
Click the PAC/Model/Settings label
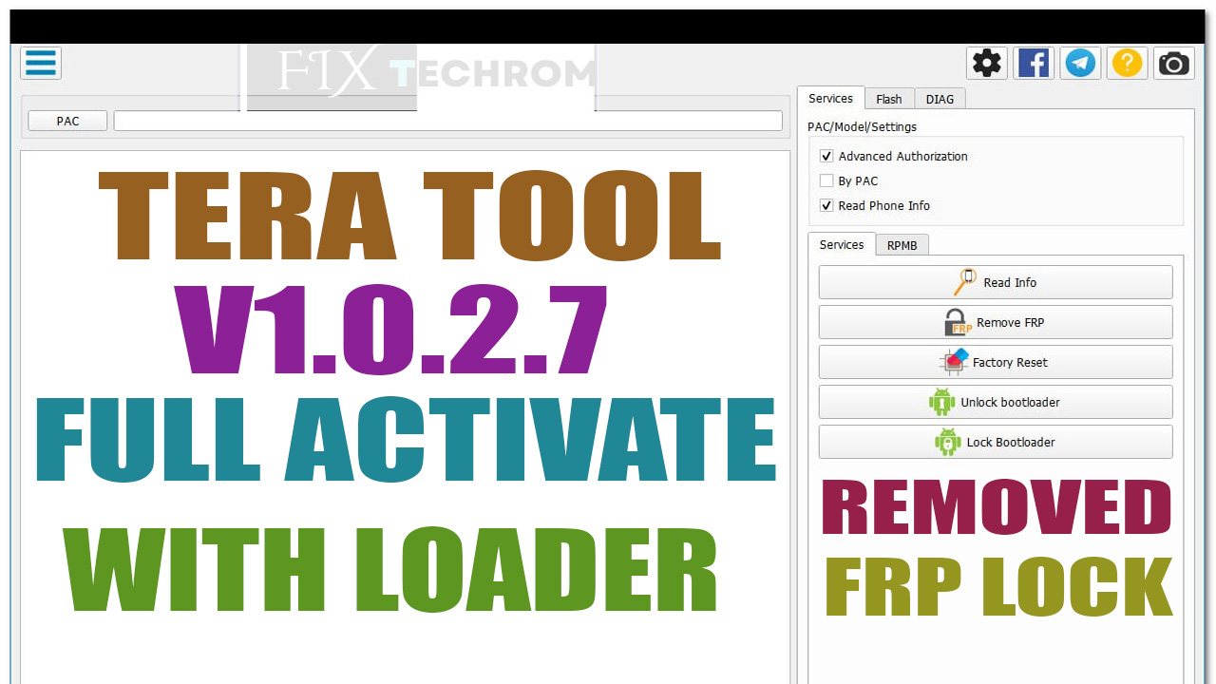click(862, 126)
